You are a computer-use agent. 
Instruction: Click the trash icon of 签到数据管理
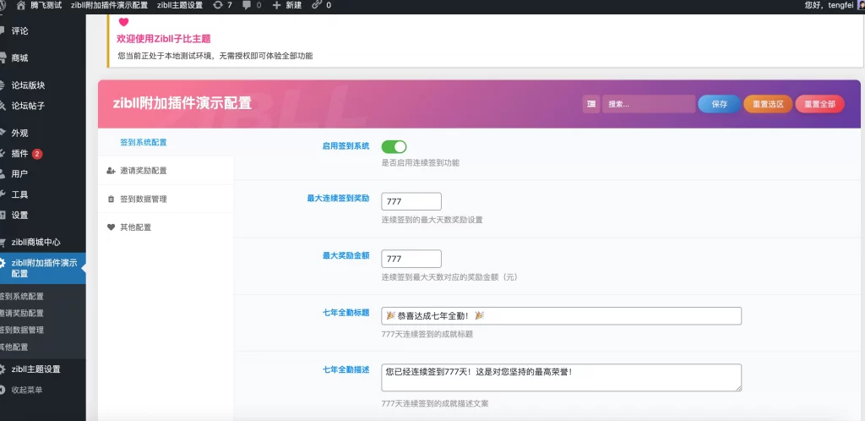point(111,200)
